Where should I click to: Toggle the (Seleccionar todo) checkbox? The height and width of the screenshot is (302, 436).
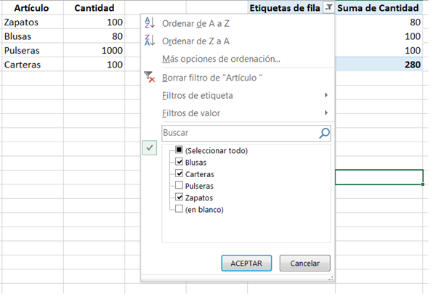[179, 151]
